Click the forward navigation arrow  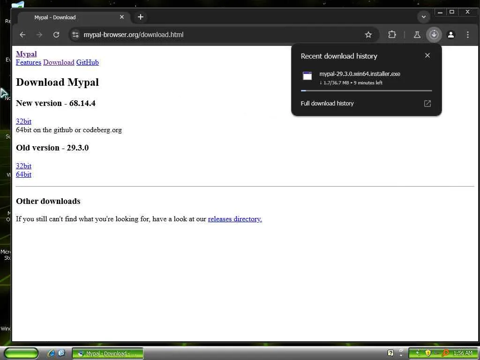click(39, 35)
